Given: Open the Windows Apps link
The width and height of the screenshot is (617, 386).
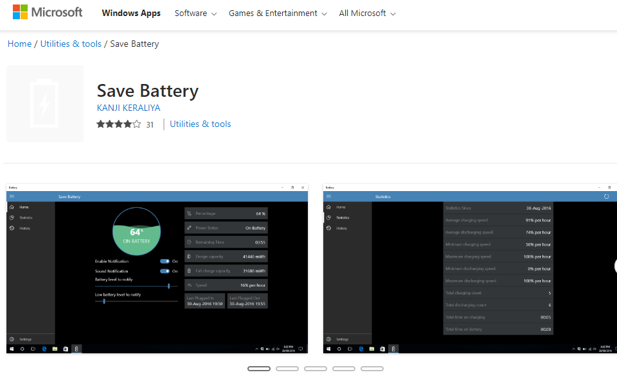Looking at the screenshot, I should pyautogui.click(x=131, y=13).
